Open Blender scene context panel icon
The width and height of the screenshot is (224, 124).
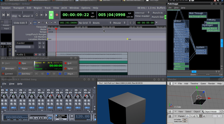click(x=204, y=116)
